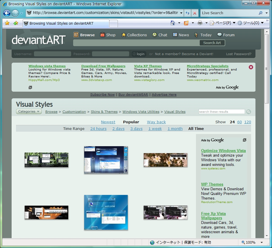272x248 pixels.
Task: Open the welcome screen theme thumbnail
Action: pyautogui.click(x=106, y=212)
